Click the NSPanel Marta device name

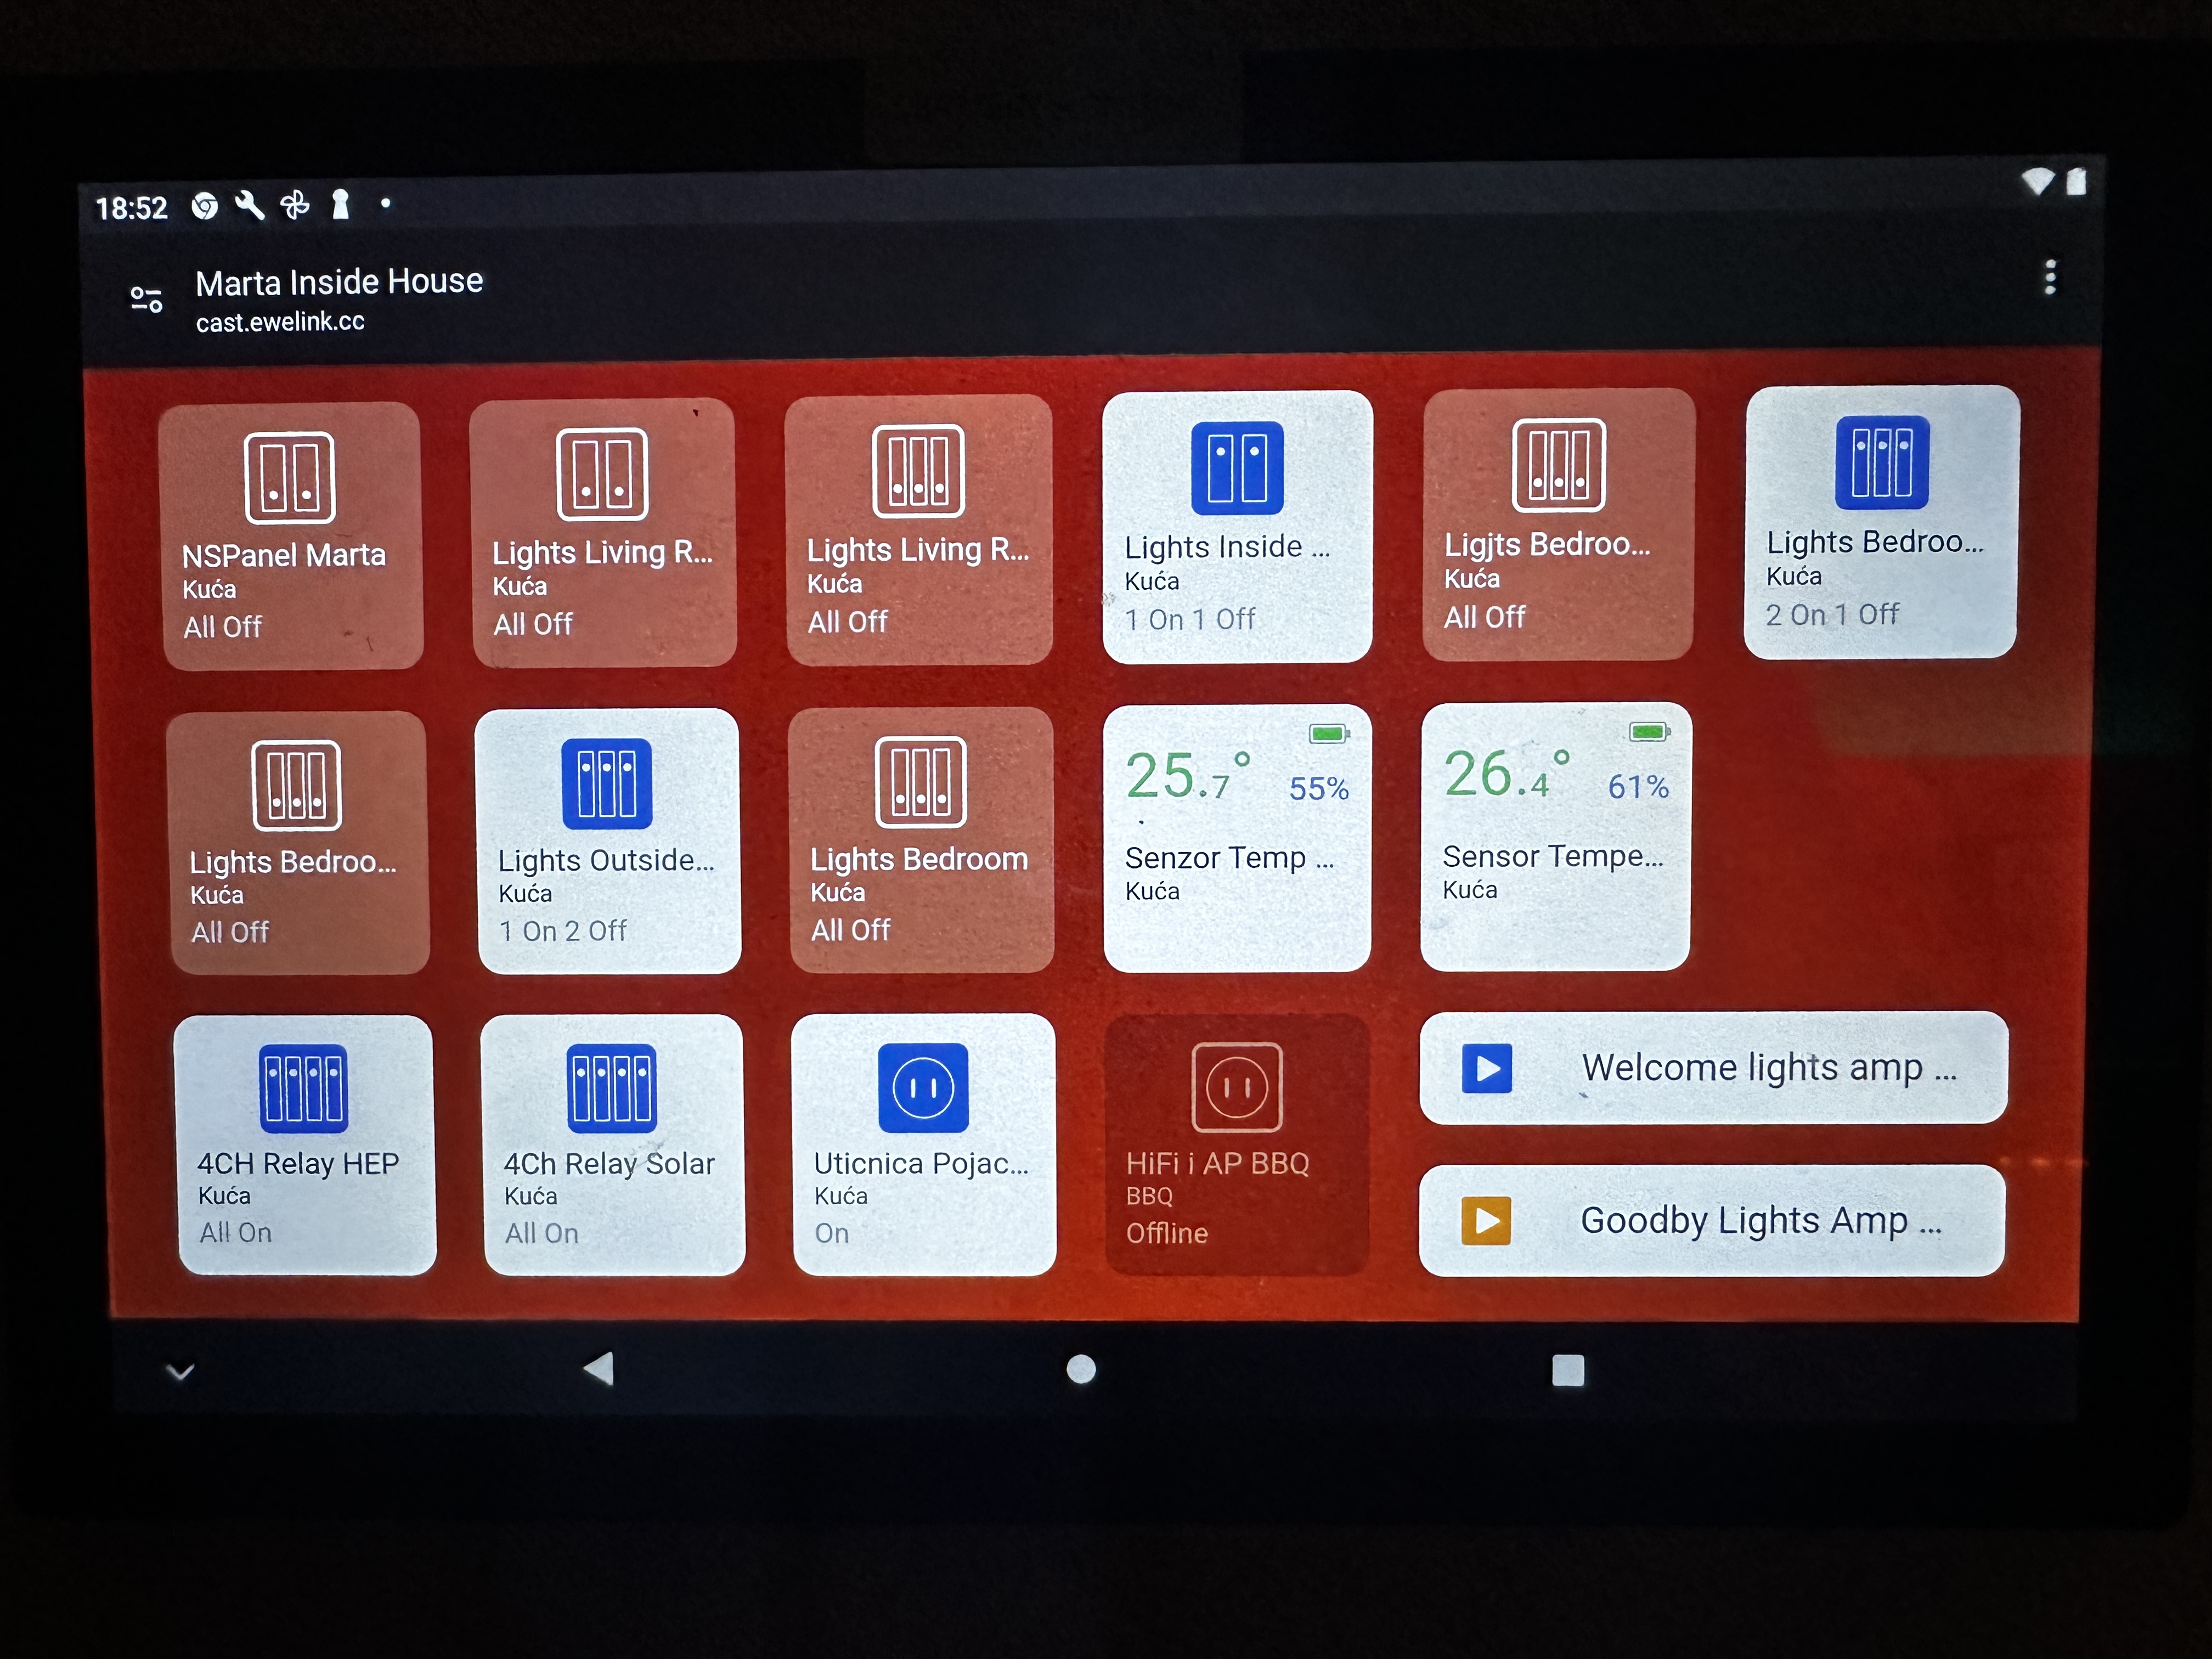284,555
